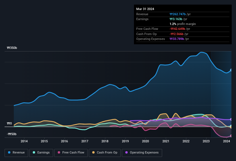Click the teal Earnings dot in the legend

(34, 153)
